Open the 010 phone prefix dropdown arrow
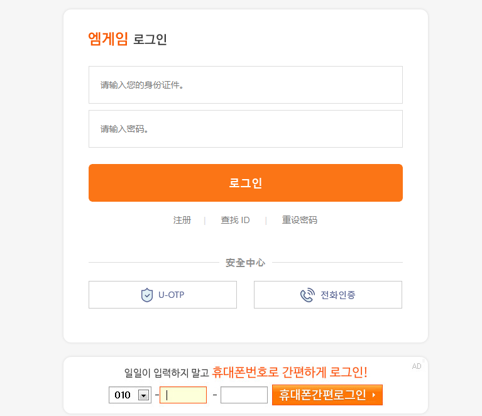This screenshot has height=416, width=482. 143,395
